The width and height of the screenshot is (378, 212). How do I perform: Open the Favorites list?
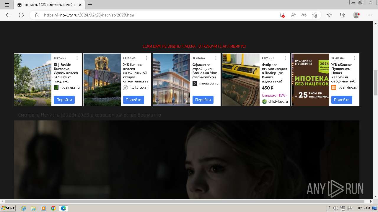(x=330, y=15)
